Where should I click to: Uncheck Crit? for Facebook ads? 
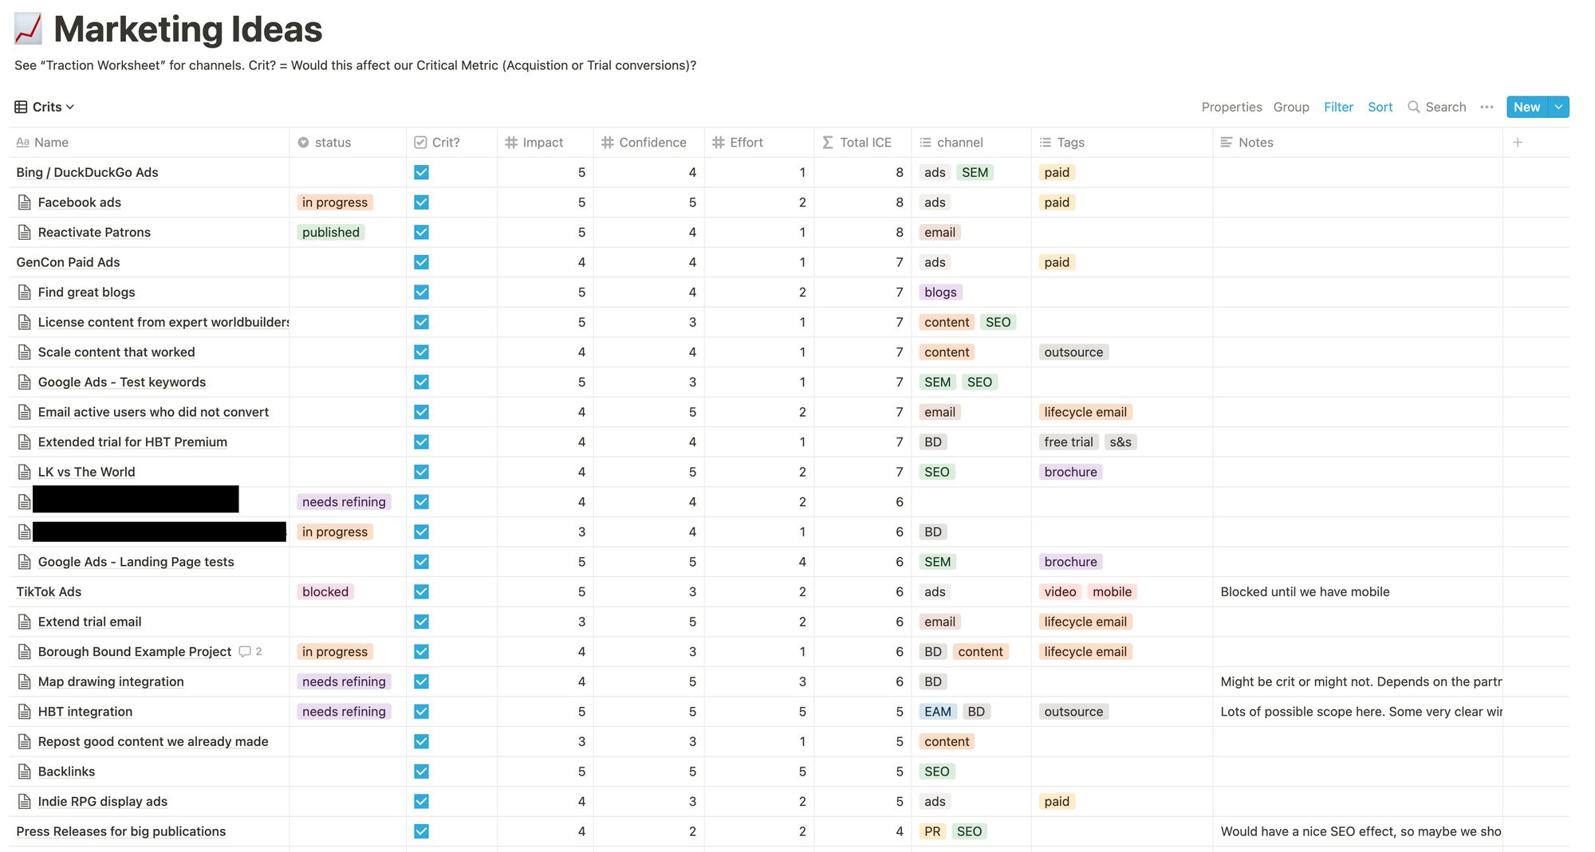pyautogui.click(x=421, y=202)
